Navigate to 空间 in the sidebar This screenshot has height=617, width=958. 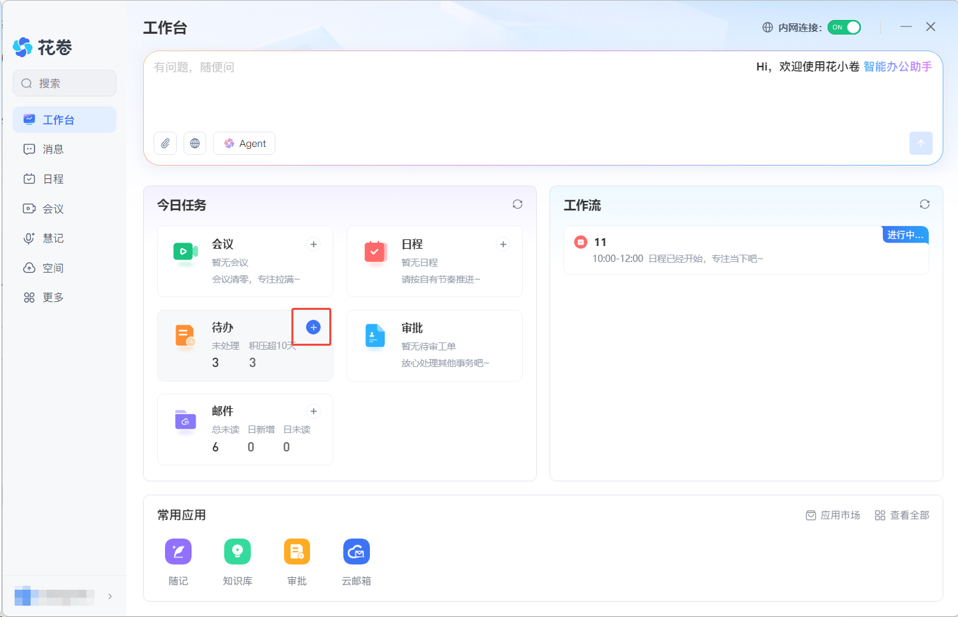click(65, 268)
